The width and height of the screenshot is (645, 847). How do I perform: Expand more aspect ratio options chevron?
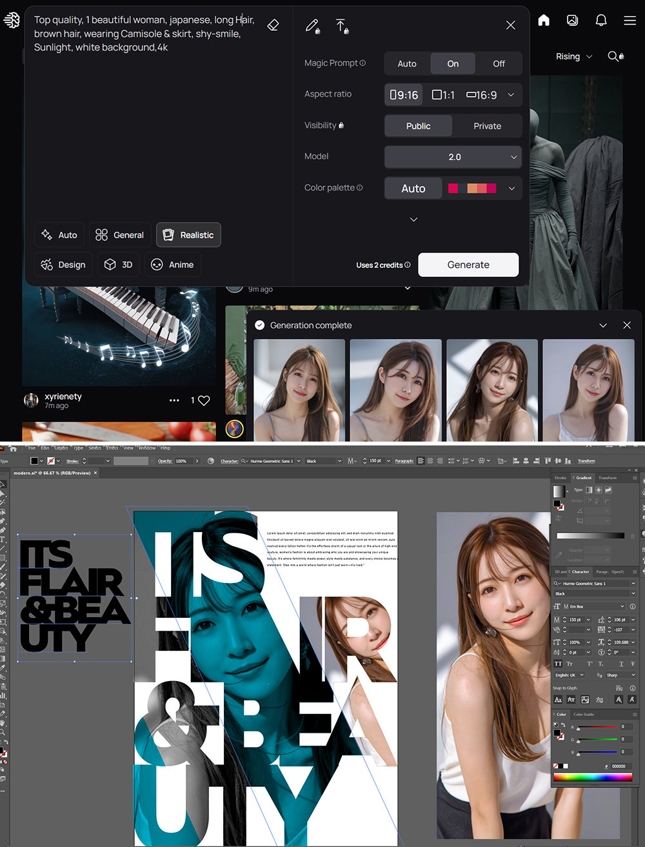[511, 95]
